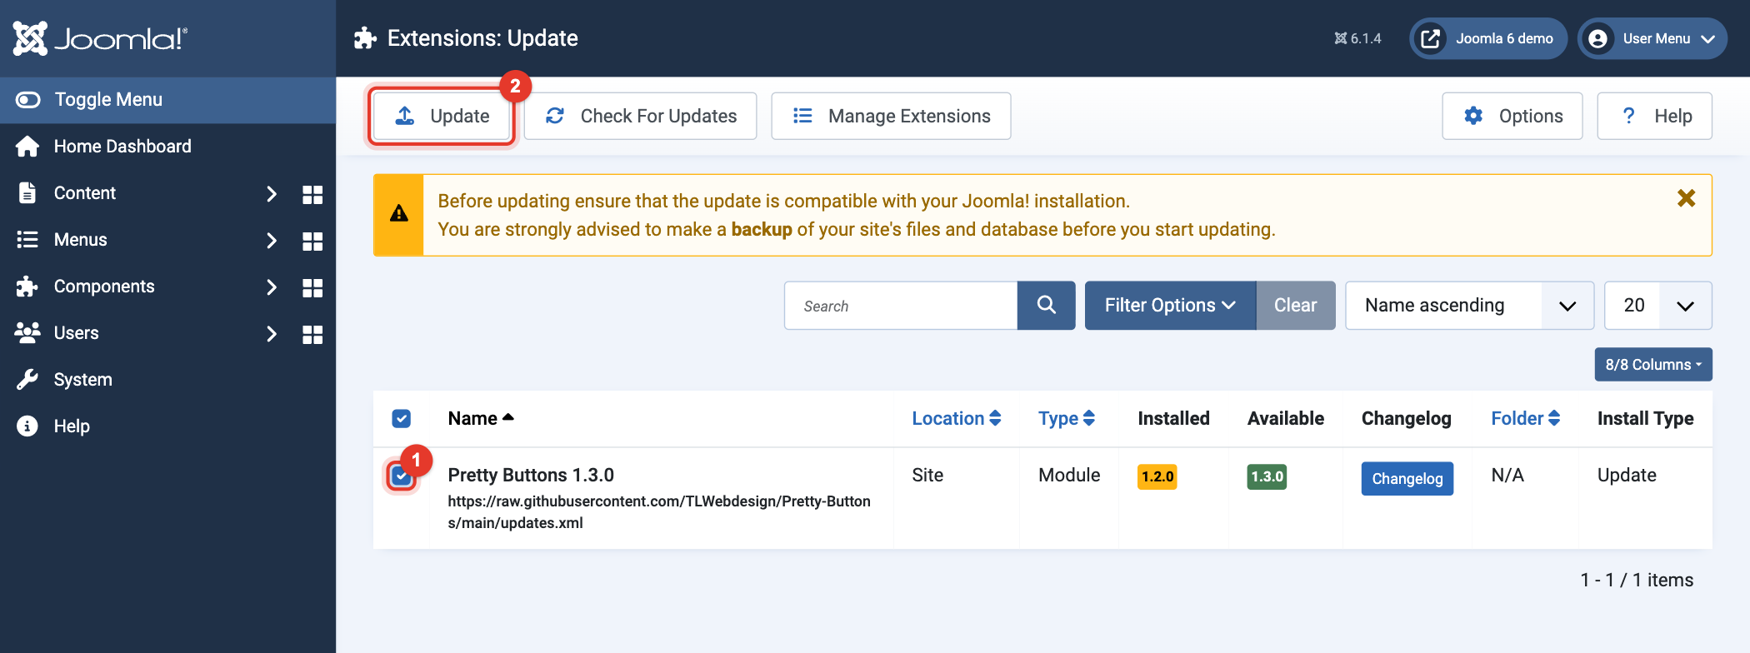Open the list limit 20 dropdown
1750x653 pixels.
(1658, 306)
